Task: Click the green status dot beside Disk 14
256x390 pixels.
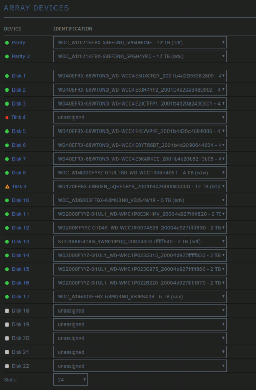Action: [x=7, y=256]
